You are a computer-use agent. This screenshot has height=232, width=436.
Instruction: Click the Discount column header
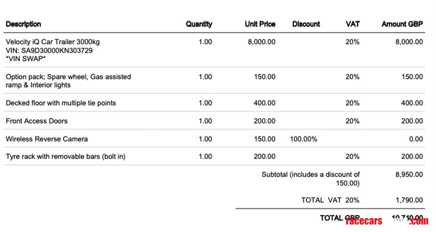(306, 24)
